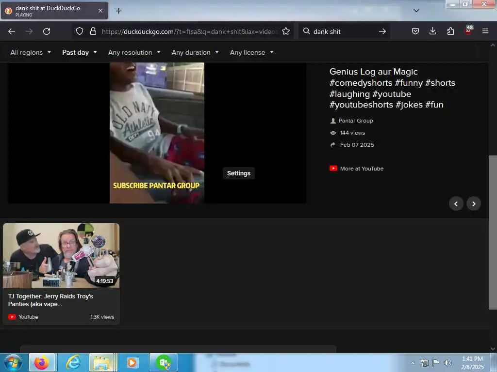
Task: Click the 4:19:53 duration badge
Action: tap(105, 281)
